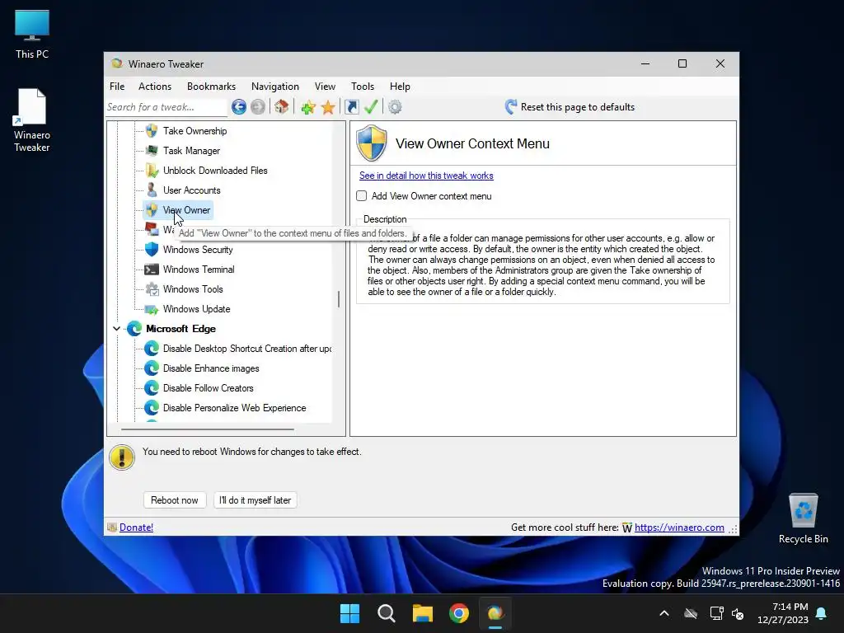Click the Back navigation arrow icon
This screenshot has height=633, width=844.
239,106
